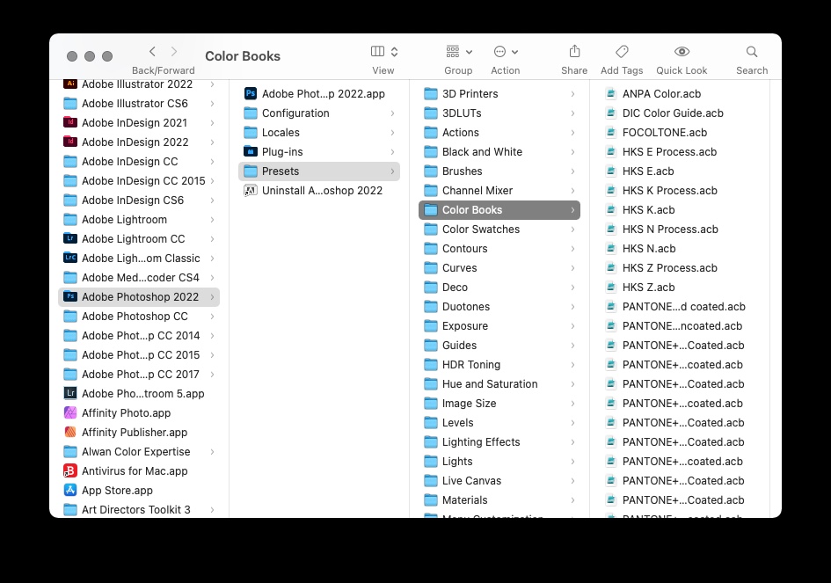Select the HDR Toning folder
The height and width of the screenshot is (583, 831).
coord(499,365)
